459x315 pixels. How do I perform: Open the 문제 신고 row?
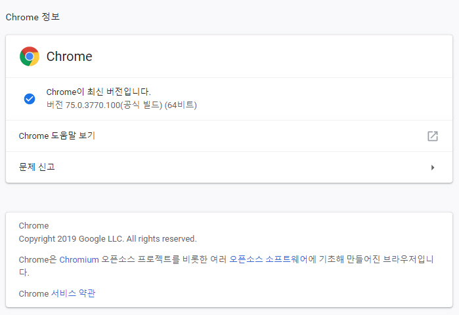coord(229,167)
